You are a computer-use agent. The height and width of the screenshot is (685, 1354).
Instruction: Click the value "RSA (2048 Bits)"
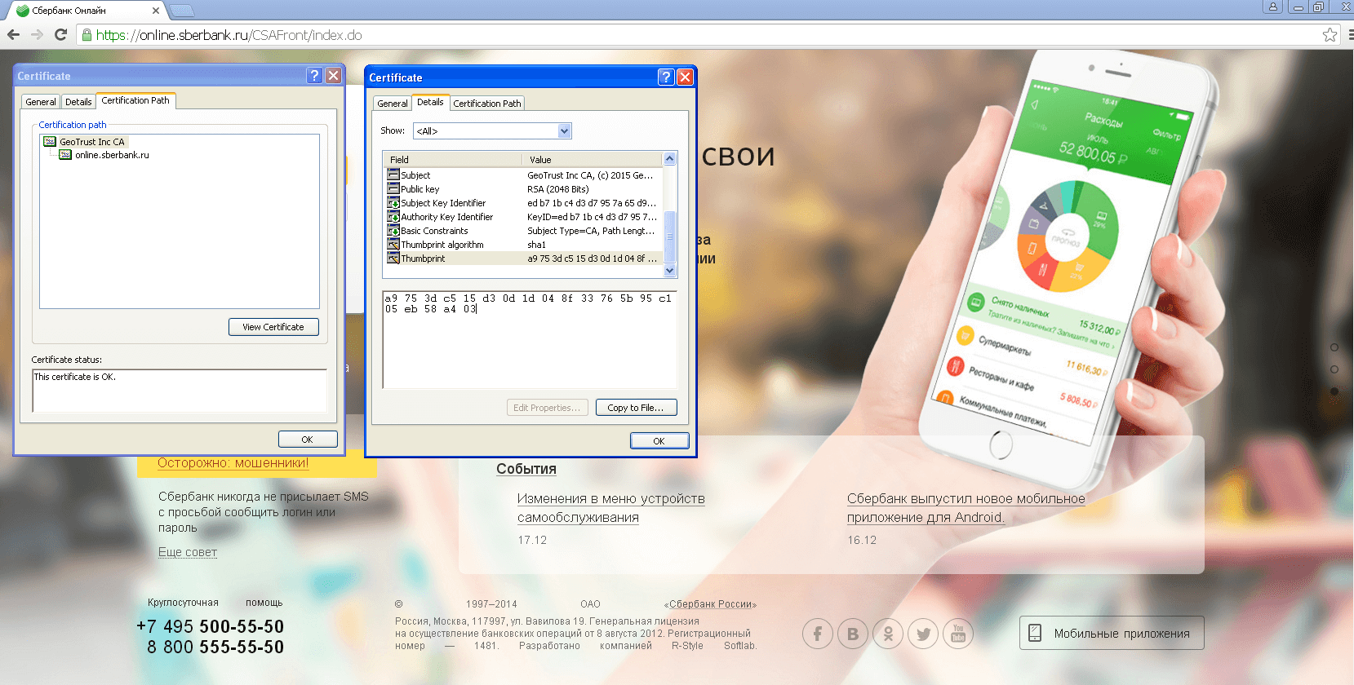coord(558,189)
